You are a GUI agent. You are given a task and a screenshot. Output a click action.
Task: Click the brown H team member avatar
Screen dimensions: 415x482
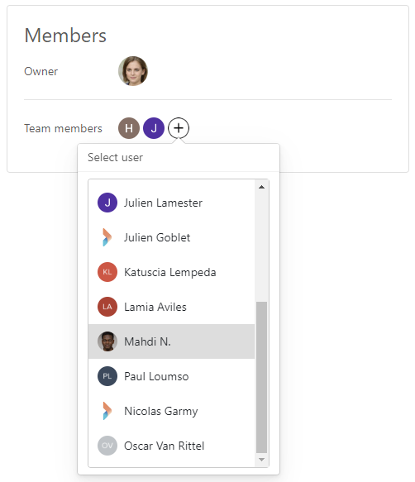[129, 128]
